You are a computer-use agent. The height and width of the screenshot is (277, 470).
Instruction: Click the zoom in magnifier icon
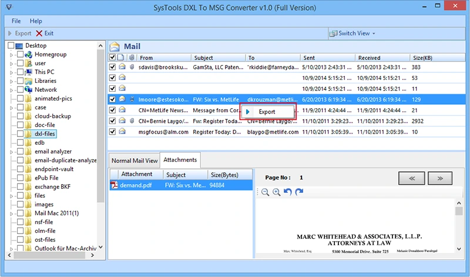[x=276, y=192]
